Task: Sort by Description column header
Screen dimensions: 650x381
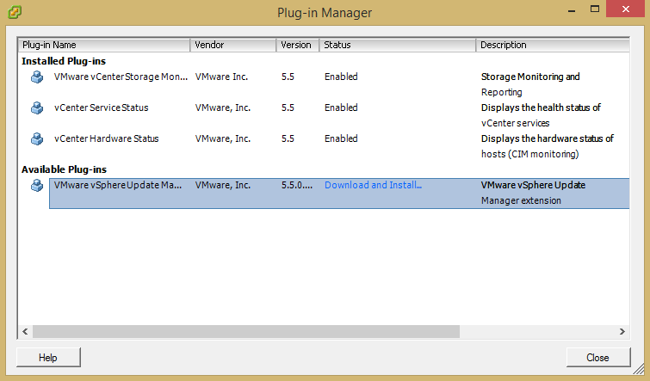Action: 551,45
